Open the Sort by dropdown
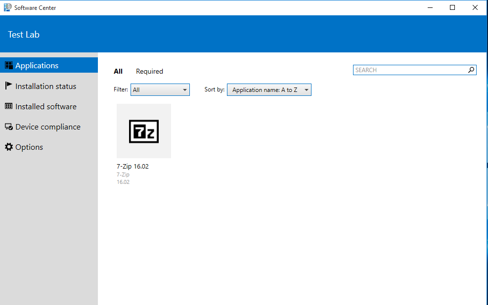 [x=269, y=89]
